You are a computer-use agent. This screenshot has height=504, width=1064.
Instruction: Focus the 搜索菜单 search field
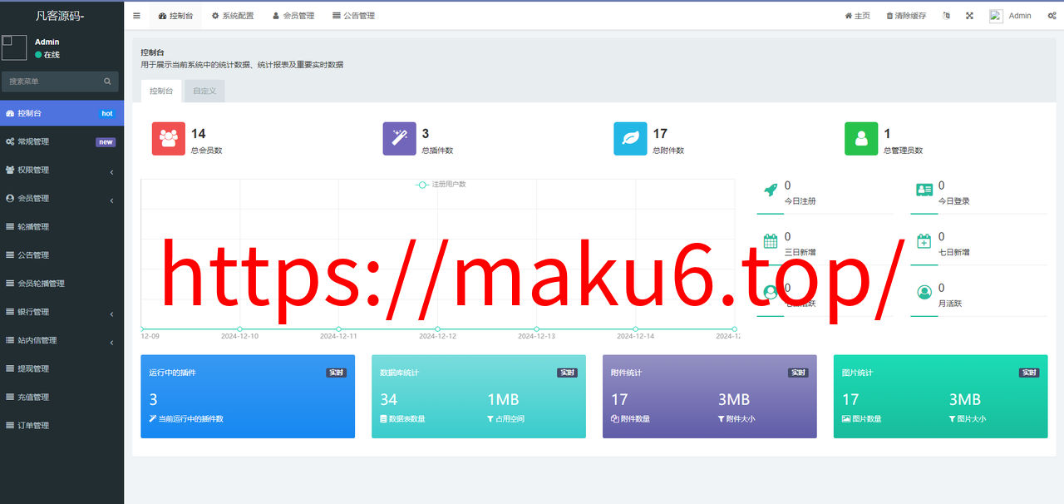[50, 82]
